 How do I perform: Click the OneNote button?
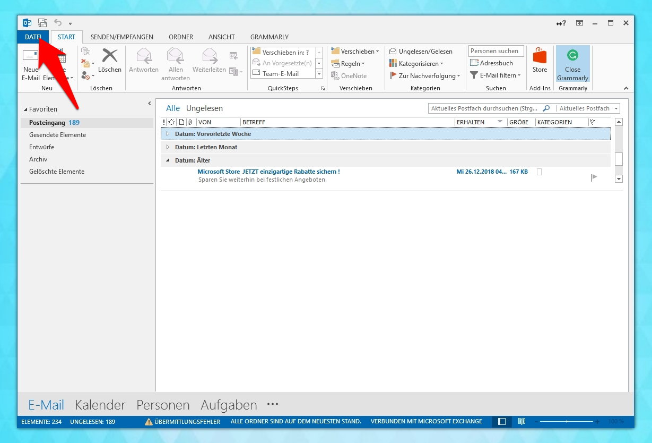click(349, 76)
